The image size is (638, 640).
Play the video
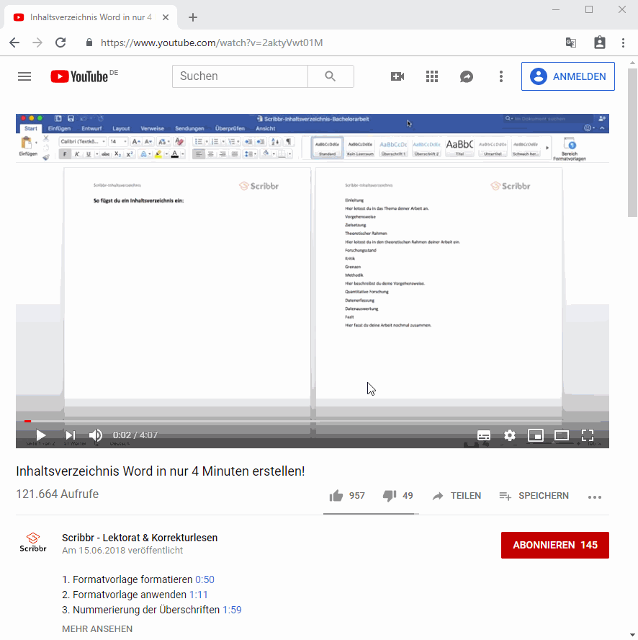tap(41, 435)
